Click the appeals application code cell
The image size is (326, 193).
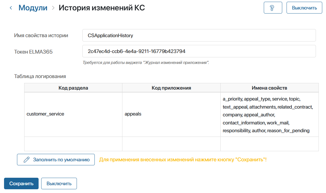pyautogui.click(x=171, y=114)
